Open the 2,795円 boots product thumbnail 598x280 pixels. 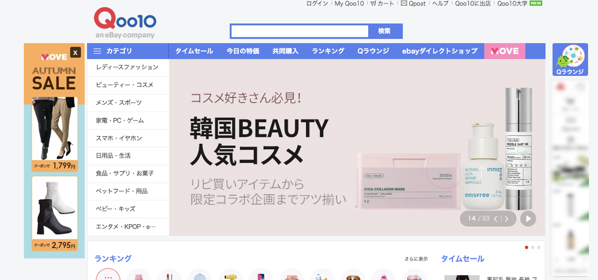[x=55, y=213]
